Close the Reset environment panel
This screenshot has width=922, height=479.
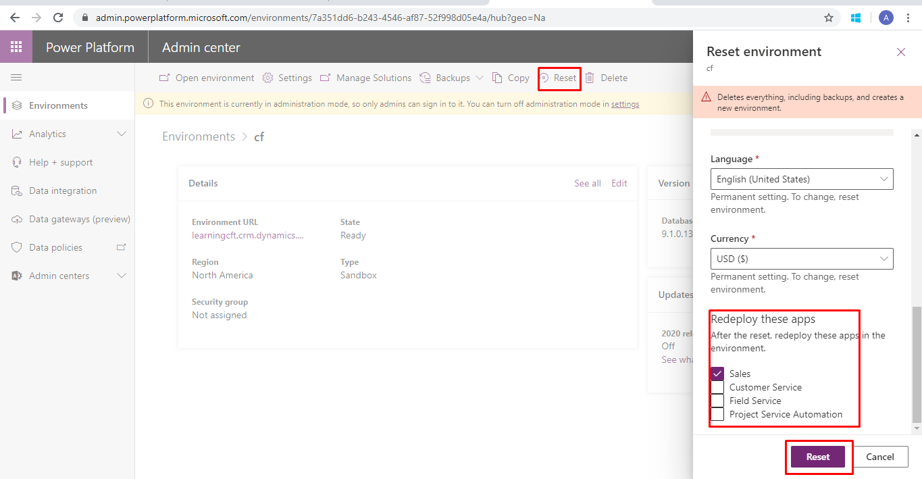tap(901, 52)
